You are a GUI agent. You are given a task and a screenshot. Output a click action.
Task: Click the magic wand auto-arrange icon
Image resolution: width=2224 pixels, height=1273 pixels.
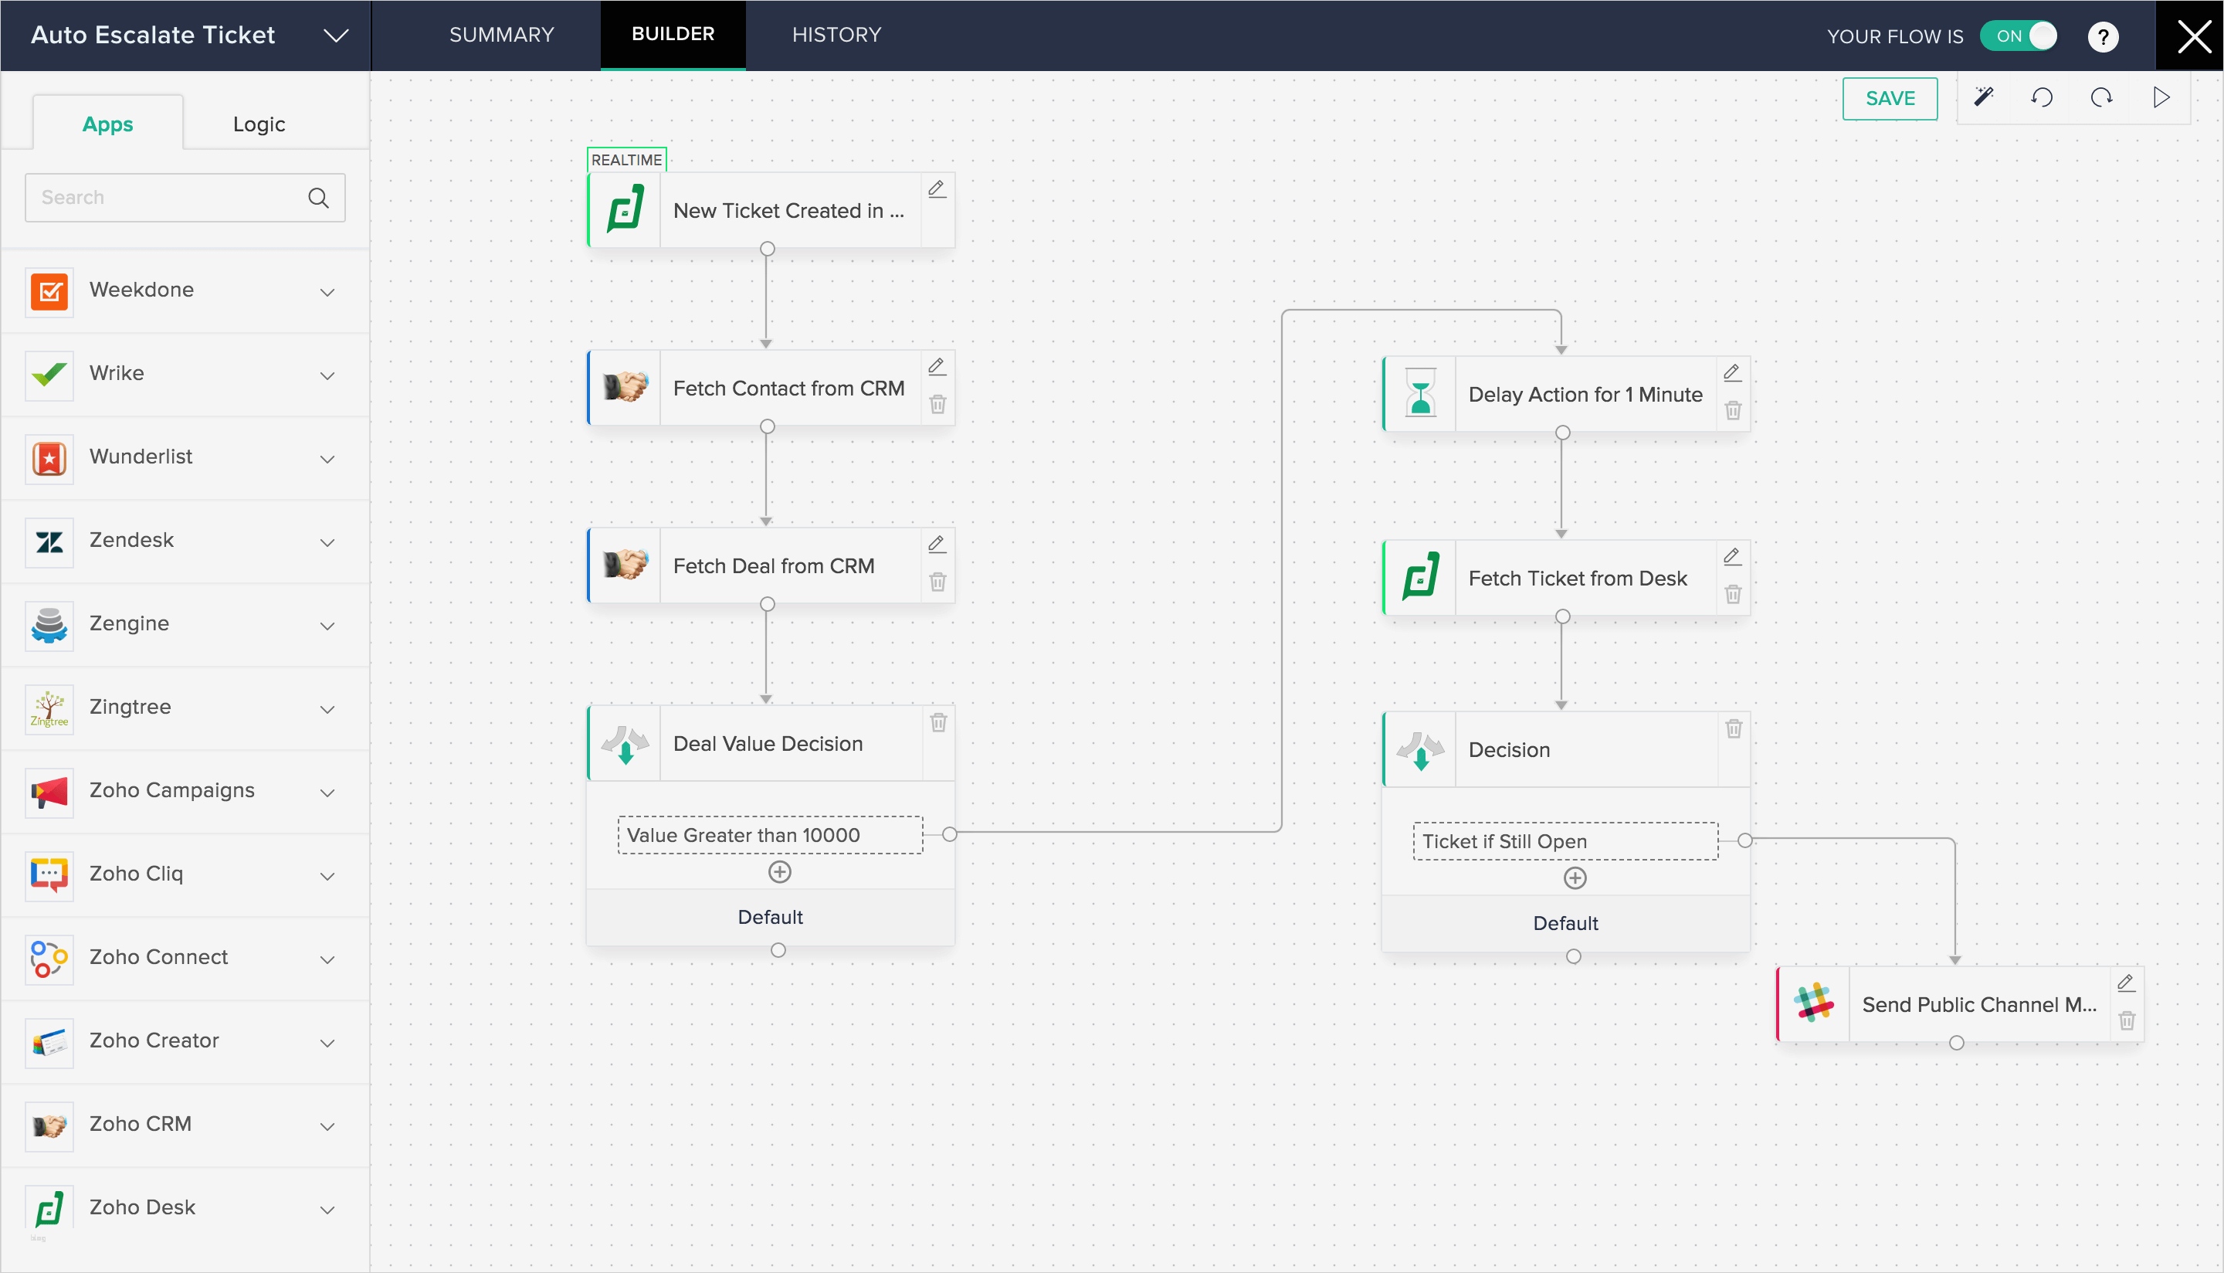(1984, 97)
